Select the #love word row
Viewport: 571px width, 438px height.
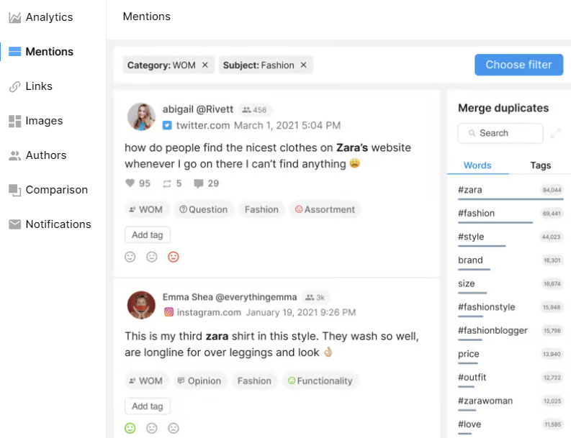point(511,426)
